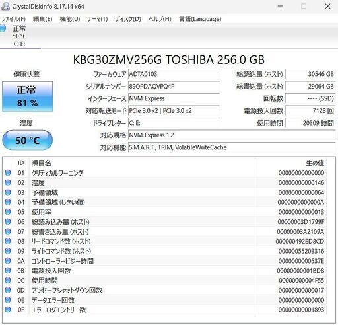Click the drive letter field in the ドライブレター row
The image size is (338, 325).
(174, 123)
